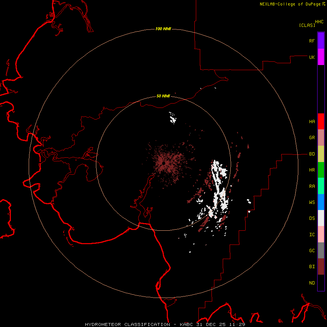This screenshot has height=327, width=327.
Task: Click the WS legend label
Action: click(x=312, y=202)
